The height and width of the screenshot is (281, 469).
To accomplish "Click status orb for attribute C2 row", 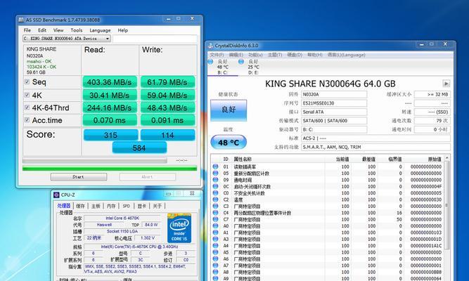I will 215,200.
